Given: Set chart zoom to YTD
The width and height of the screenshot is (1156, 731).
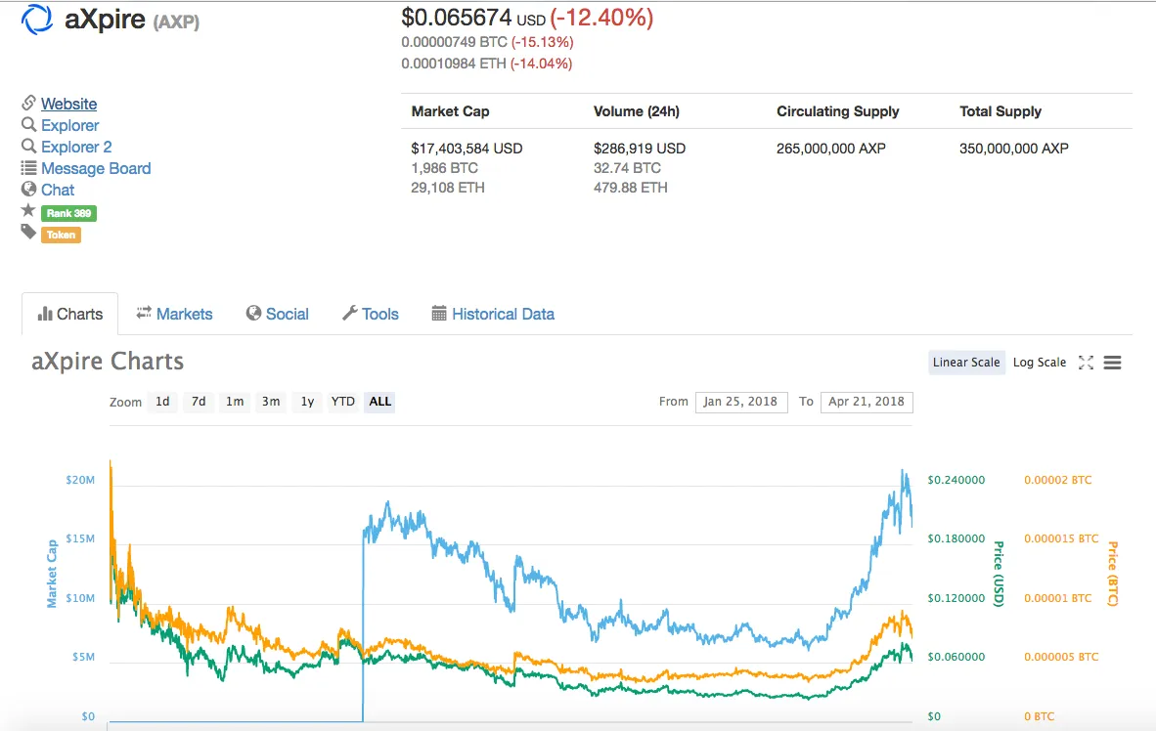Looking at the screenshot, I should coord(343,402).
